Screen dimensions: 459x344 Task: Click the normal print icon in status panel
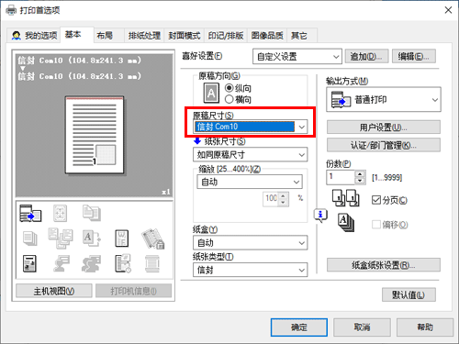30,213
